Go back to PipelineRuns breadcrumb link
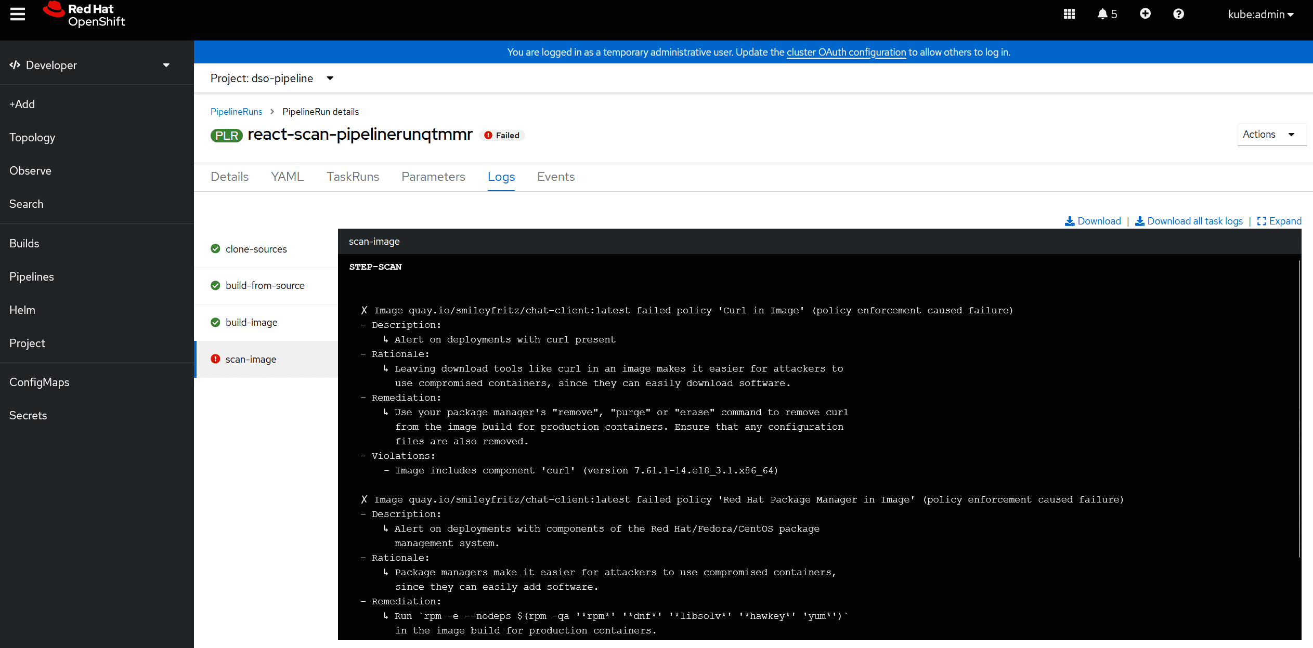 pyautogui.click(x=236, y=112)
